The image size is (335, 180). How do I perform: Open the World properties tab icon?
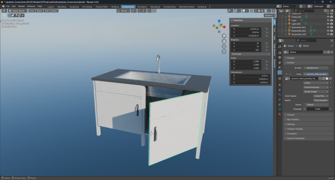pyautogui.click(x=280, y=72)
